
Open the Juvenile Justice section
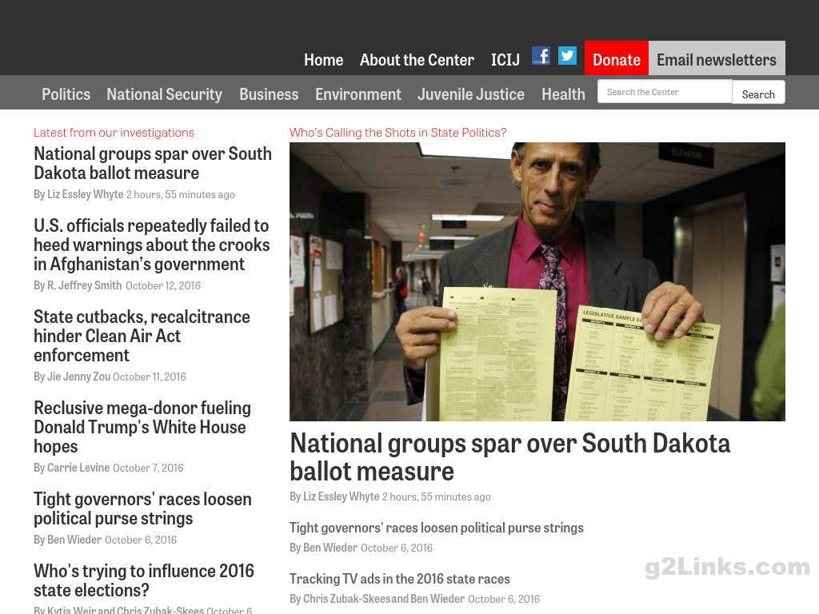click(x=470, y=94)
